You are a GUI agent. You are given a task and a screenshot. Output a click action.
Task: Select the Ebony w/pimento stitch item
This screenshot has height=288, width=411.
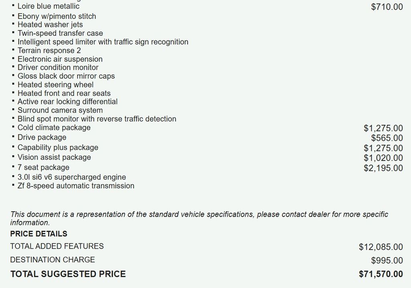click(57, 16)
